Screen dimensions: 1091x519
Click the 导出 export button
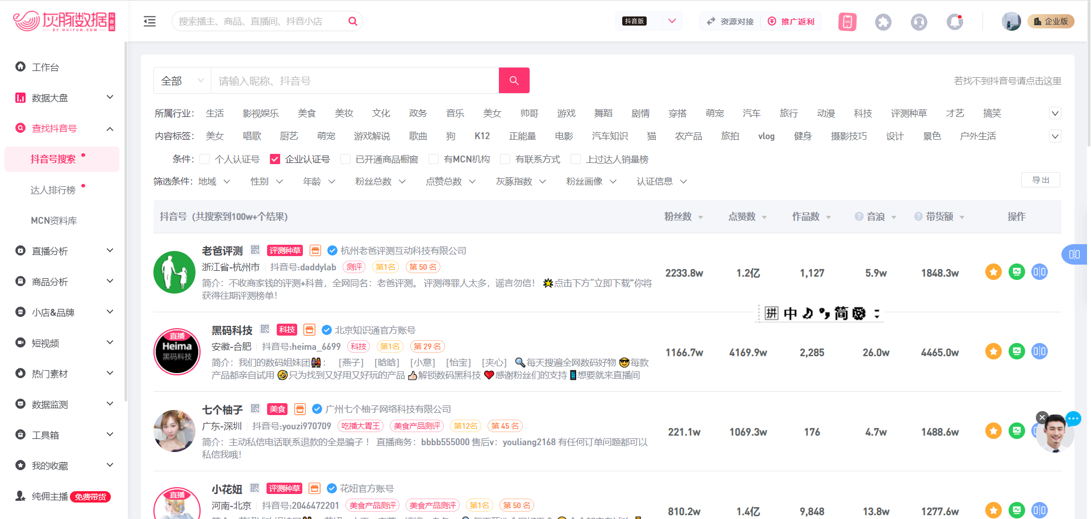click(1040, 180)
